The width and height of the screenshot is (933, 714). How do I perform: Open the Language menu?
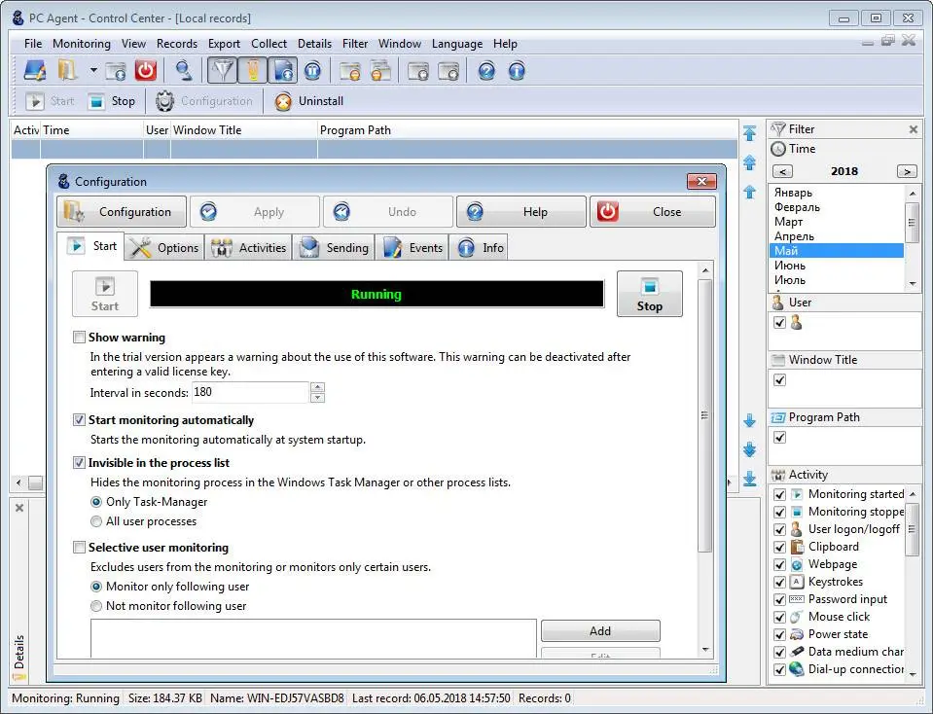click(x=457, y=44)
